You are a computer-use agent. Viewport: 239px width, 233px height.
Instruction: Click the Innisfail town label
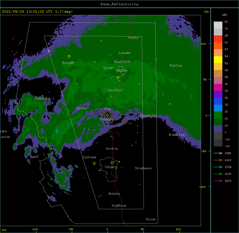pyautogui.click(x=115, y=90)
